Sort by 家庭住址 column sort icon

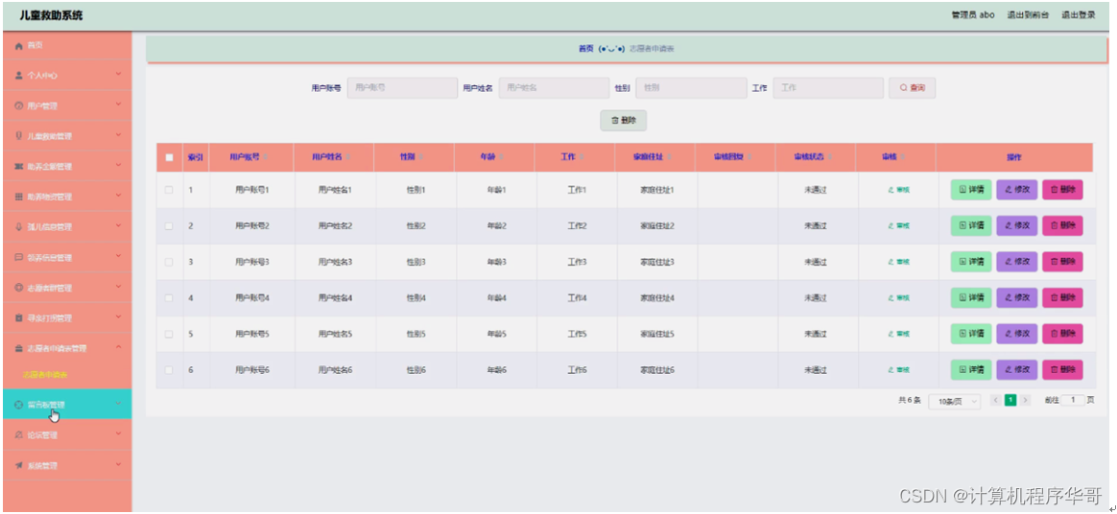(x=670, y=157)
